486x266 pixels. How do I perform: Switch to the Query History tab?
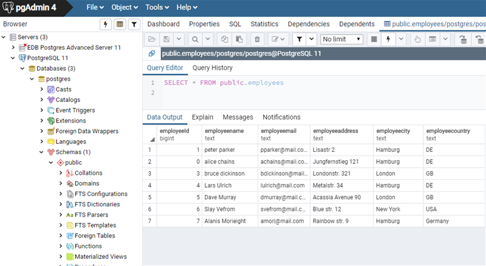(212, 68)
